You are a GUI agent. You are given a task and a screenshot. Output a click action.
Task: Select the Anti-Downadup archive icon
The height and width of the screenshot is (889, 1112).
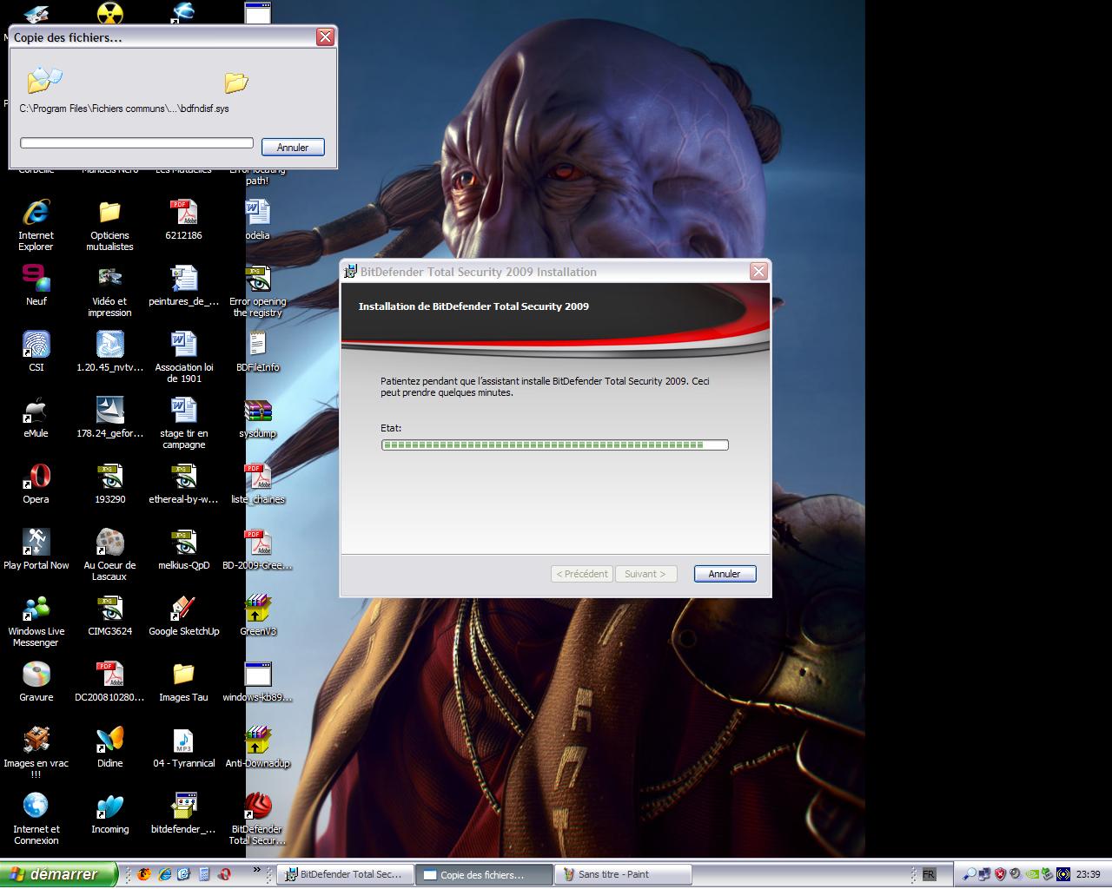pos(257,747)
